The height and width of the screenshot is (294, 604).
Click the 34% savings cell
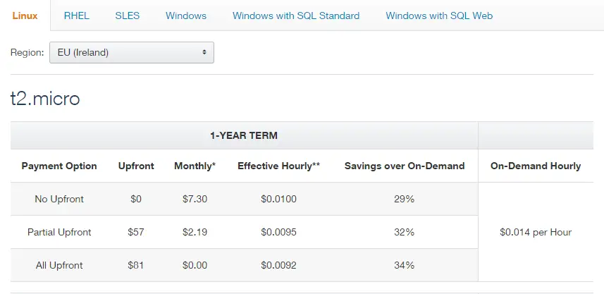pyautogui.click(x=404, y=266)
